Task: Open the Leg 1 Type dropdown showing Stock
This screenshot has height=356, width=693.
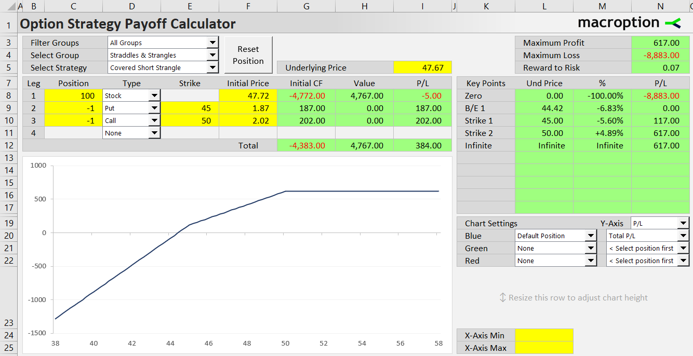Action: pos(154,95)
